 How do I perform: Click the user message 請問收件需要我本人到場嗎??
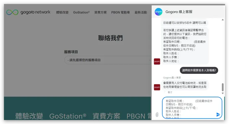(x=199, y=70)
